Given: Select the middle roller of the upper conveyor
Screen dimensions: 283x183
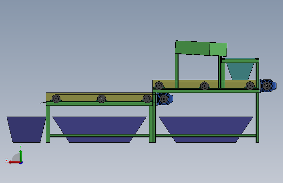Looking at the screenshot, I should [x=204, y=86].
